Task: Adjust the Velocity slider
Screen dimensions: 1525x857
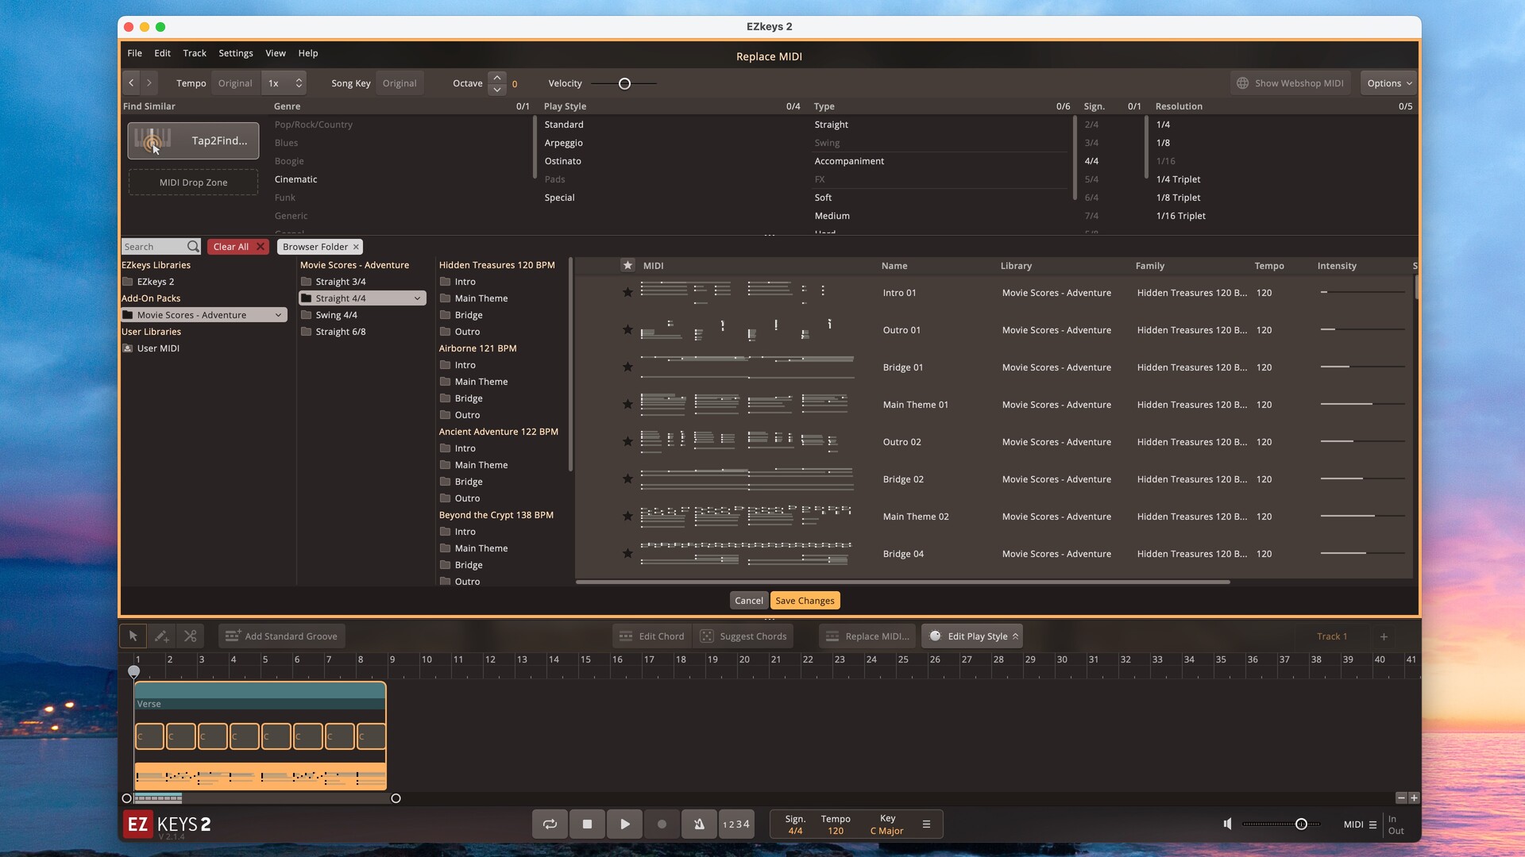Action: 624,83
